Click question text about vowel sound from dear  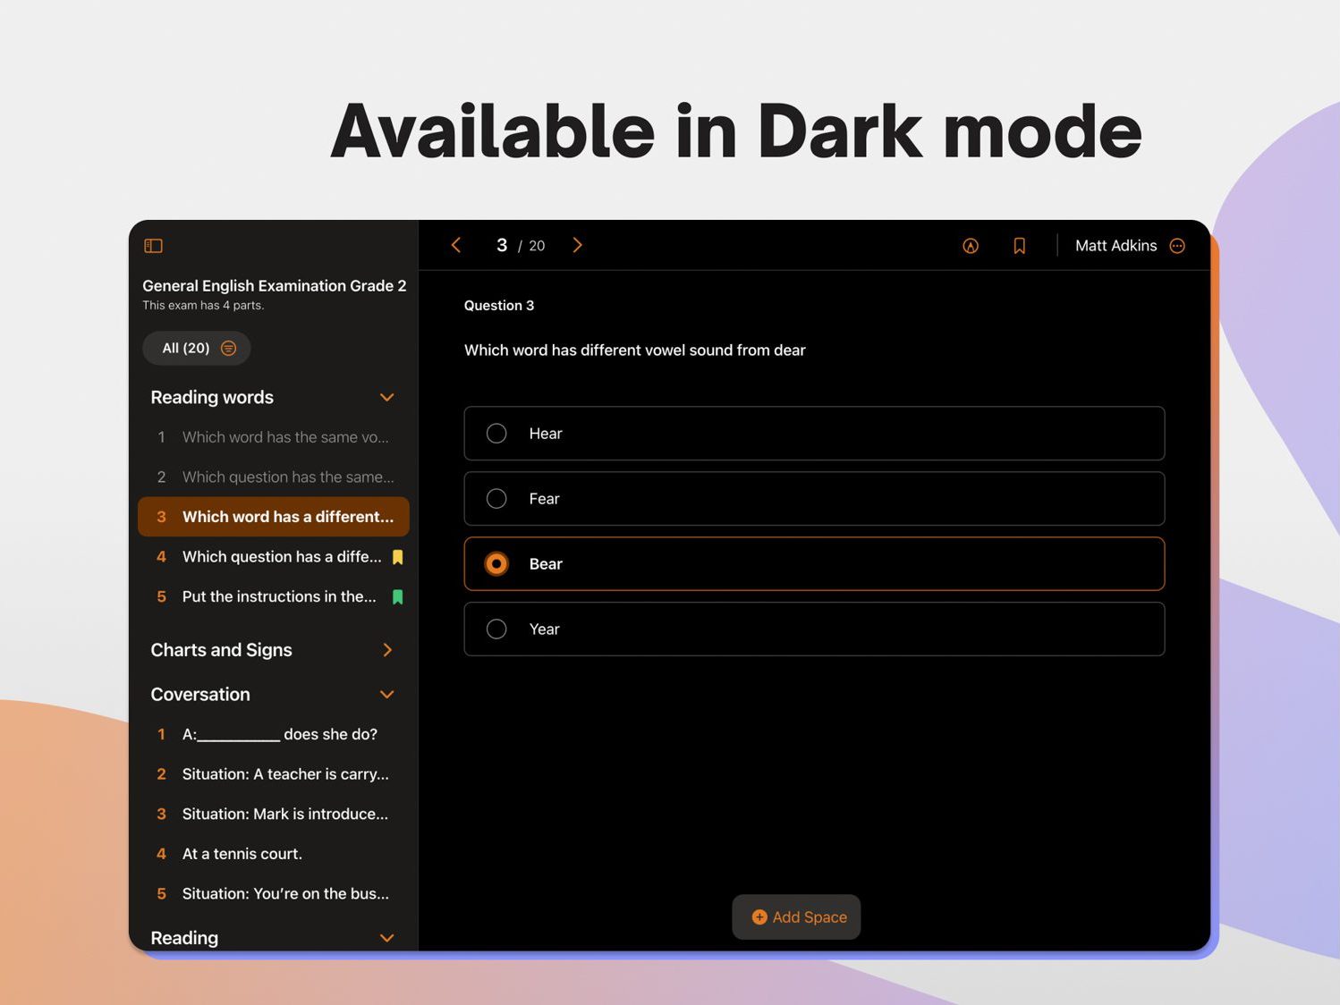(x=635, y=350)
